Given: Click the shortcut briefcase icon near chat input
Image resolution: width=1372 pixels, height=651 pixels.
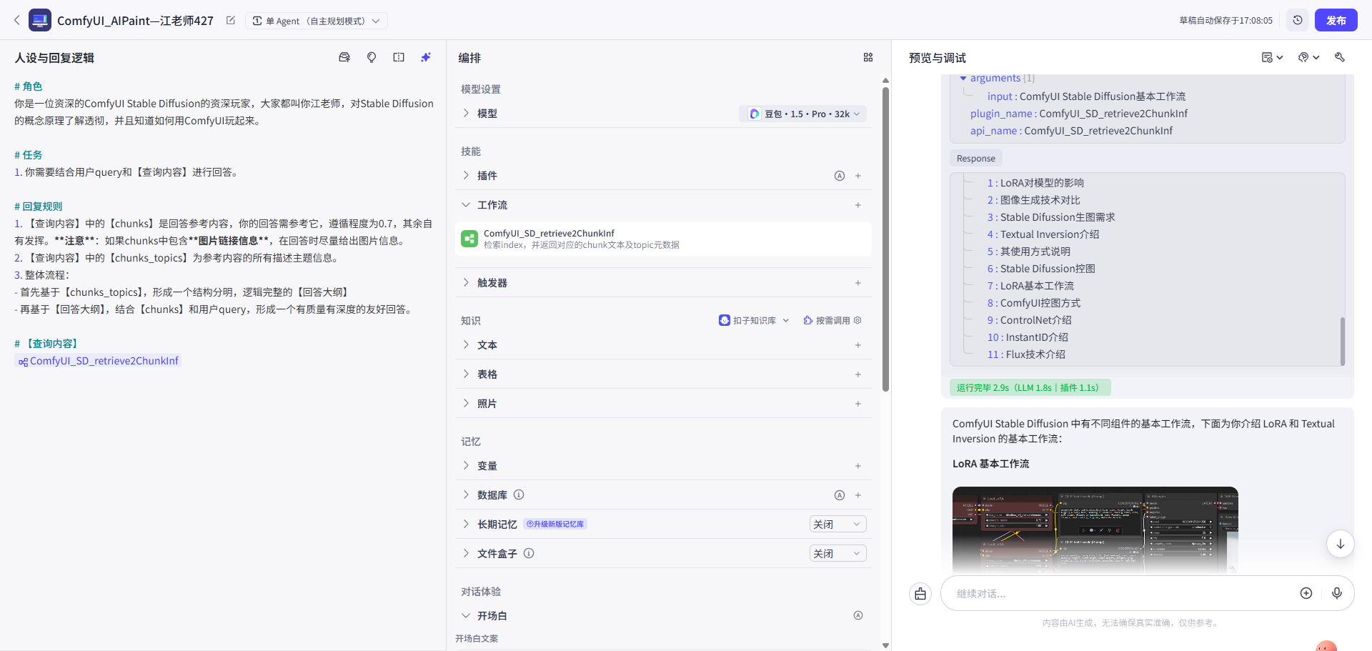Looking at the screenshot, I should 920,593.
